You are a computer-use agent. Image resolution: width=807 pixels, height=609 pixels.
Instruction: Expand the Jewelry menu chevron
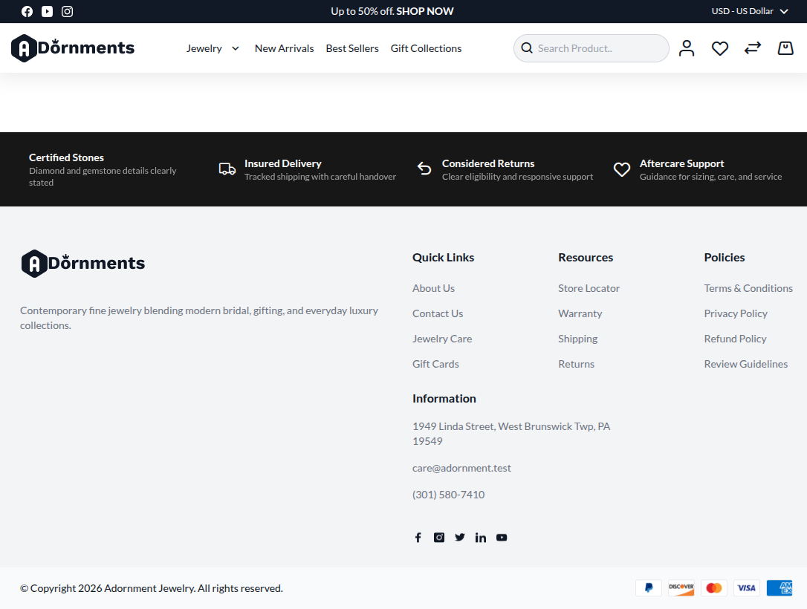pos(236,48)
